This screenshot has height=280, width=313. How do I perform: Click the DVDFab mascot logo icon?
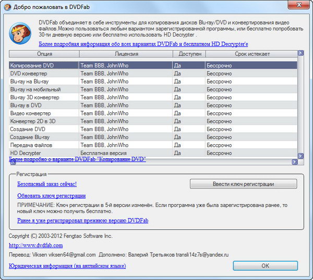[x=20, y=33]
